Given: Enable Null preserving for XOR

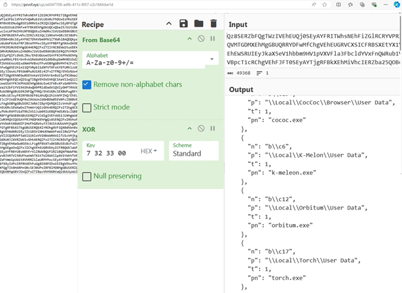Looking at the screenshot, I should pyautogui.click(x=87, y=176).
